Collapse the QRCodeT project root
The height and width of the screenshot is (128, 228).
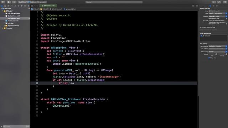pos(1,9)
